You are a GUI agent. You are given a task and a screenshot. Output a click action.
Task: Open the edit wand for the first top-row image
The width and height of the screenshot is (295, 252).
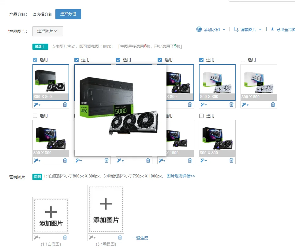point(37,104)
